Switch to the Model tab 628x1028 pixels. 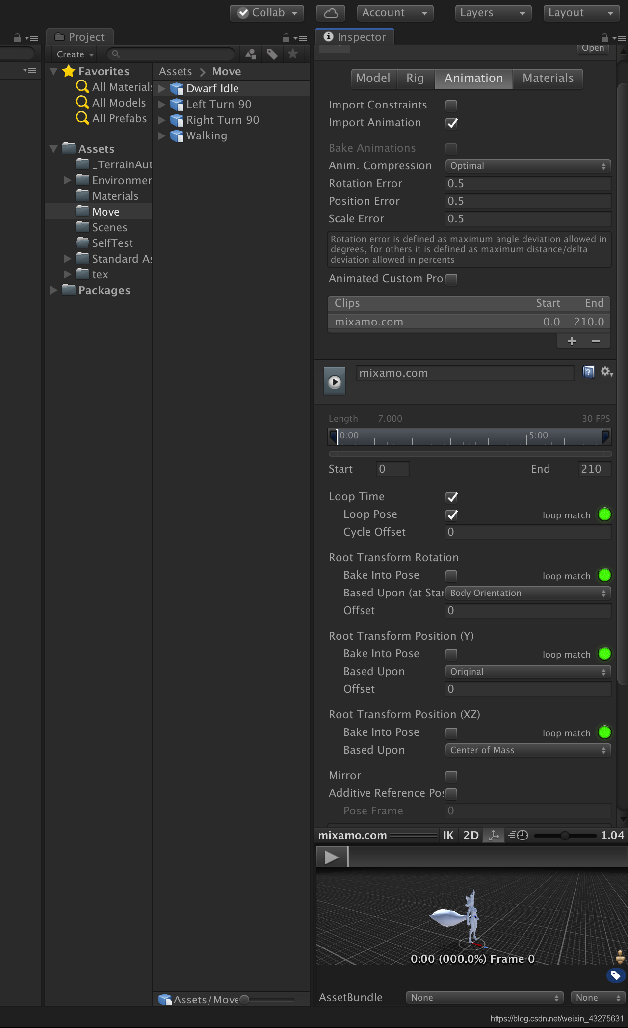pyautogui.click(x=373, y=78)
